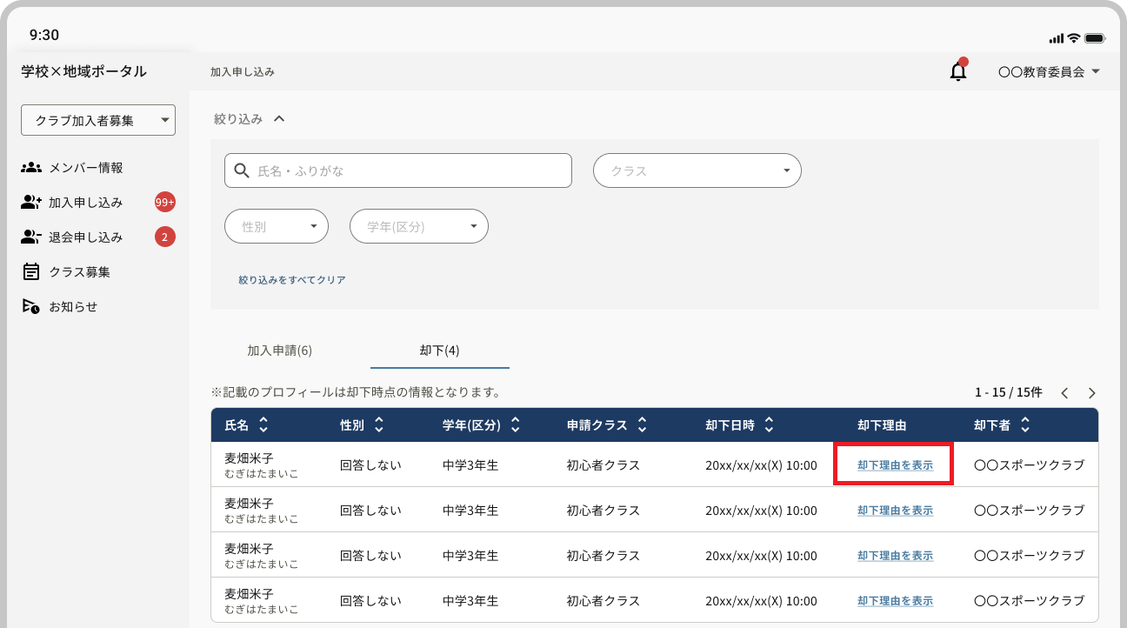Image resolution: width=1127 pixels, height=628 pixels.
Task: Click 却下理由 column header
Action: (882, 425)
